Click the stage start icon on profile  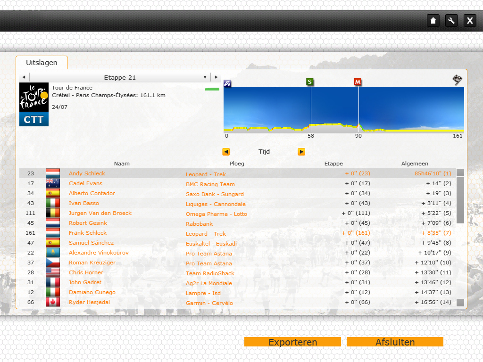pyautogui.click(x=227, y=83)
